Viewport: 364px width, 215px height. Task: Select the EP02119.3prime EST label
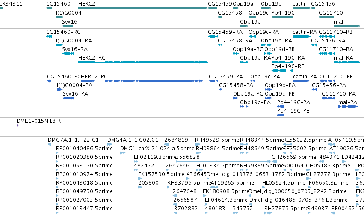pyautogui.click(x=155, y=157)
